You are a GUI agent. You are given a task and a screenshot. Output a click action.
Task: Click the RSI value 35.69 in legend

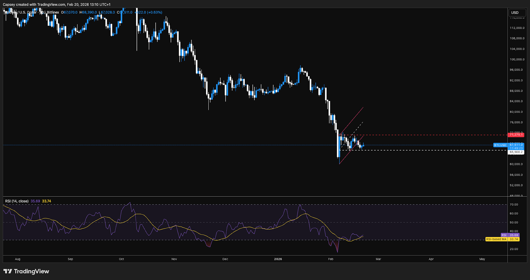click(35, 201)
